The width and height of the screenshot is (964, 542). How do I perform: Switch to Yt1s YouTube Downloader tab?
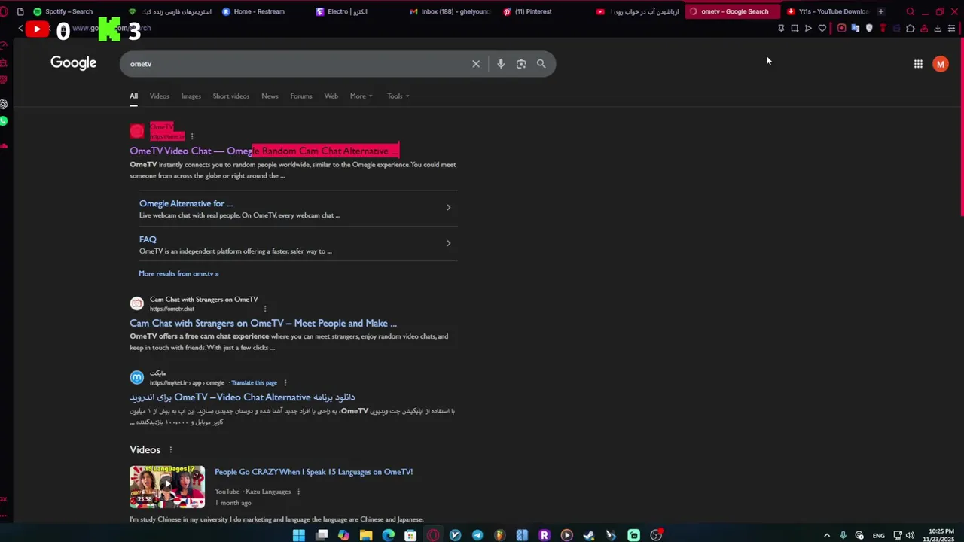pyautogui.click(x=828, y=11)
